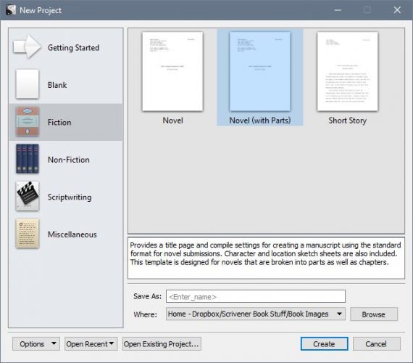Viewport: 413px width, 363px height.
Task: Select the Short Story template thumbnail
Action: click(347, 71)
